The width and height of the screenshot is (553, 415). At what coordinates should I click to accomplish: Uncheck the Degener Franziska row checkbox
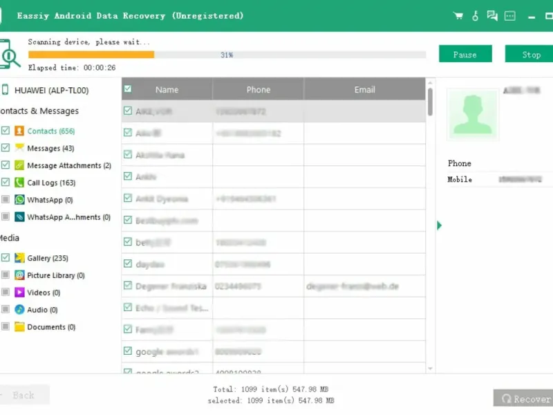point(128,286)
